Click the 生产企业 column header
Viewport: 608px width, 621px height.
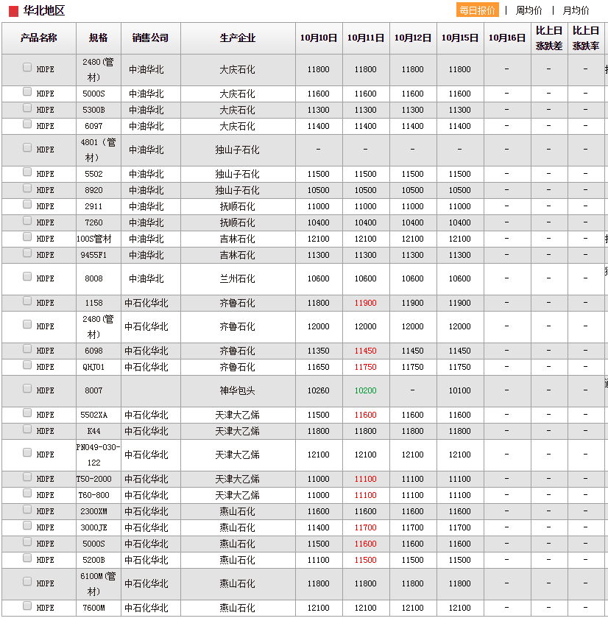click(238, 38)
